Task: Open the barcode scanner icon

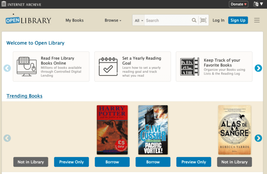Action: [203, 20]
